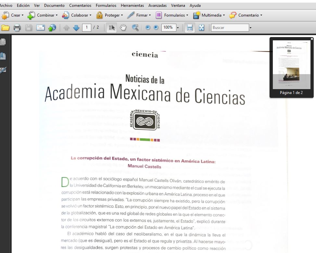Click the Crear PDF icon
Image resolution: width=316 pixels, height=253 pixels.
click(5, 15)
